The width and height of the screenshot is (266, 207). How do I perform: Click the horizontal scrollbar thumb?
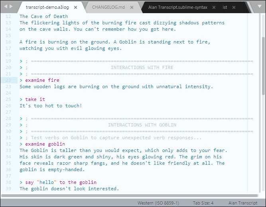130,195
